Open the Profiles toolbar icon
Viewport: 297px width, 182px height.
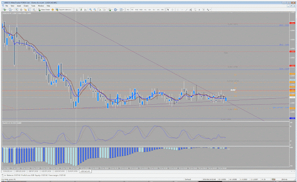point(10,10)
